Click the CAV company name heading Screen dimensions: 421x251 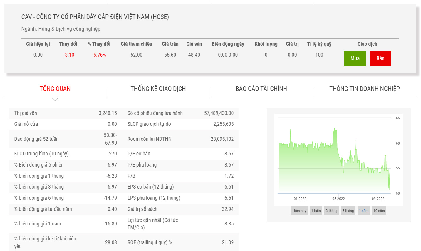pyautogui.click(x=95, y=17)
